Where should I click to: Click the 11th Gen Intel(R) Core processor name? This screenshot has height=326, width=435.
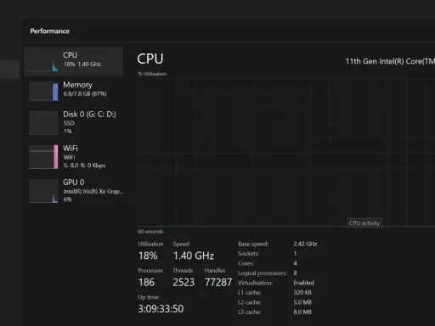pyautogui.click(x=390, y=61)
